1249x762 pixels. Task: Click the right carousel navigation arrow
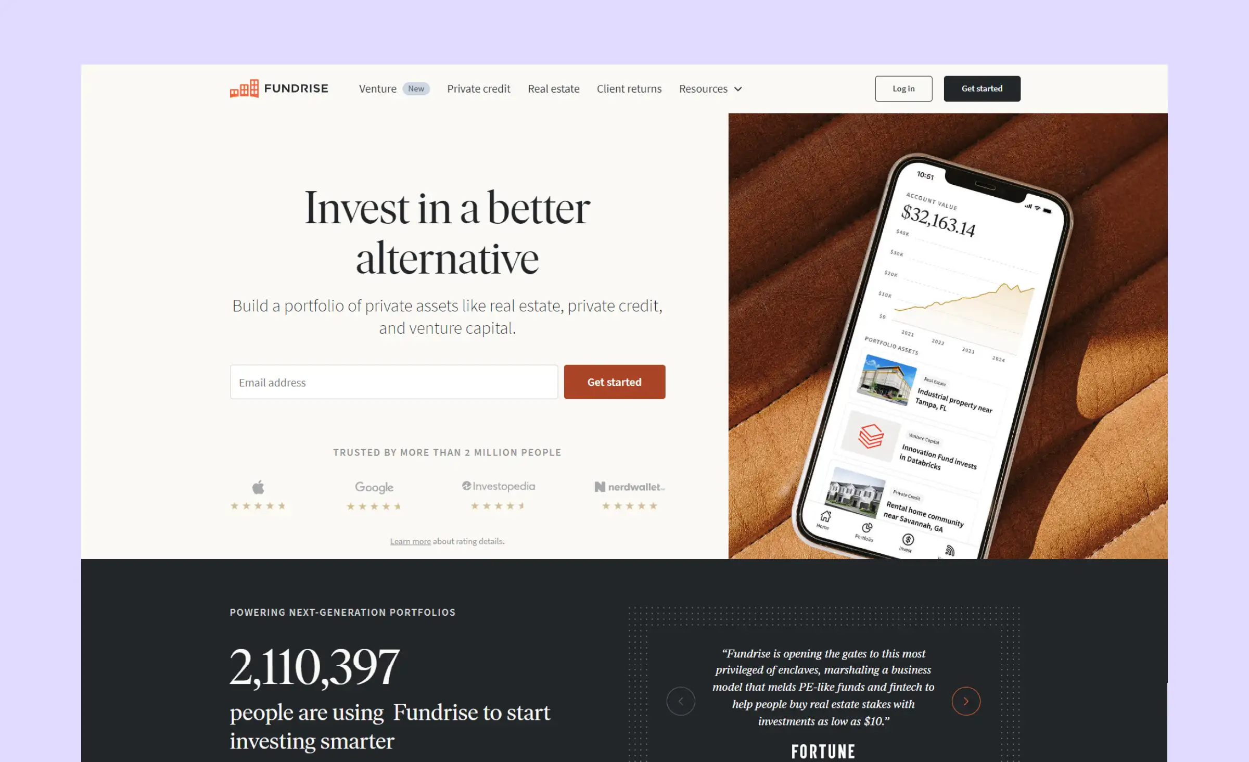pos(966,701)
